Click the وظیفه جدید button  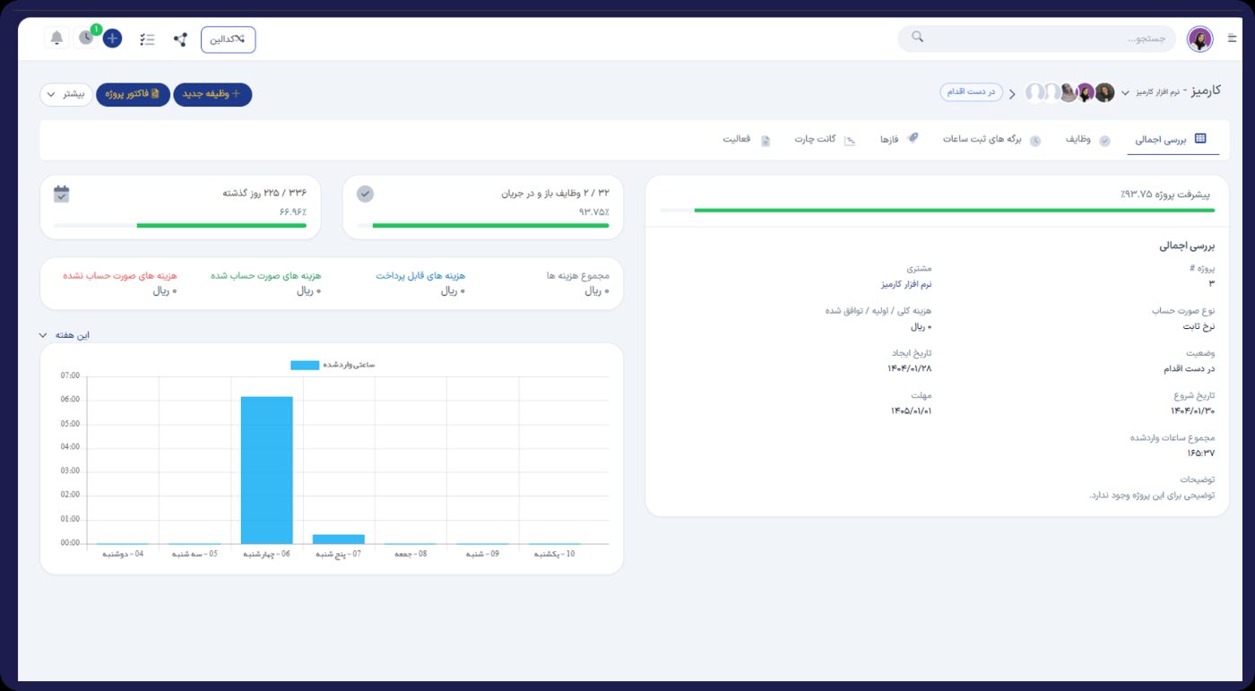click(x=212, y=94)
